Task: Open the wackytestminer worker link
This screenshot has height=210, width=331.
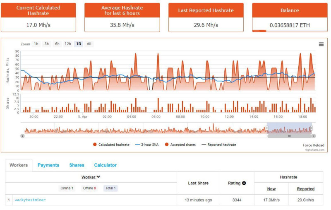Action: 30,200
